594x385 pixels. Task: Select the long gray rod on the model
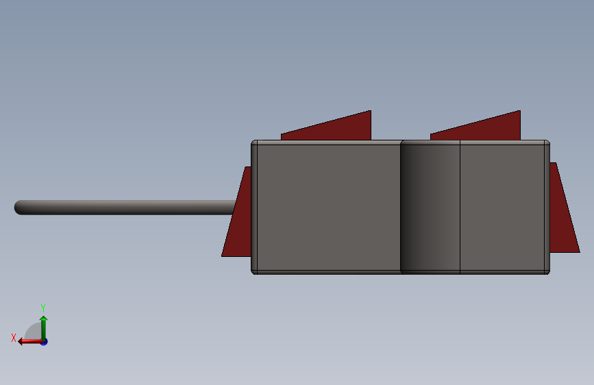pos(125,208)
